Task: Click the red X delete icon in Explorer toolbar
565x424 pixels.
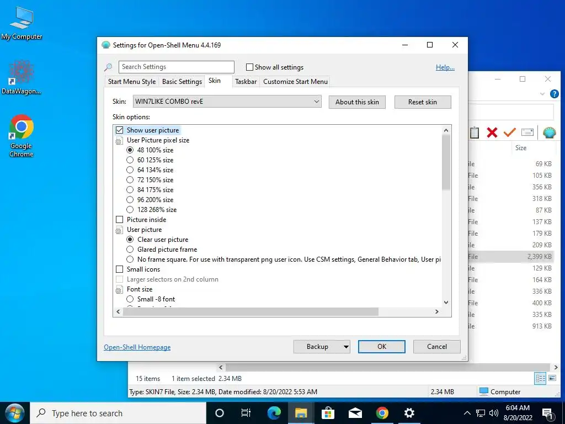Action: click(492, 132)
